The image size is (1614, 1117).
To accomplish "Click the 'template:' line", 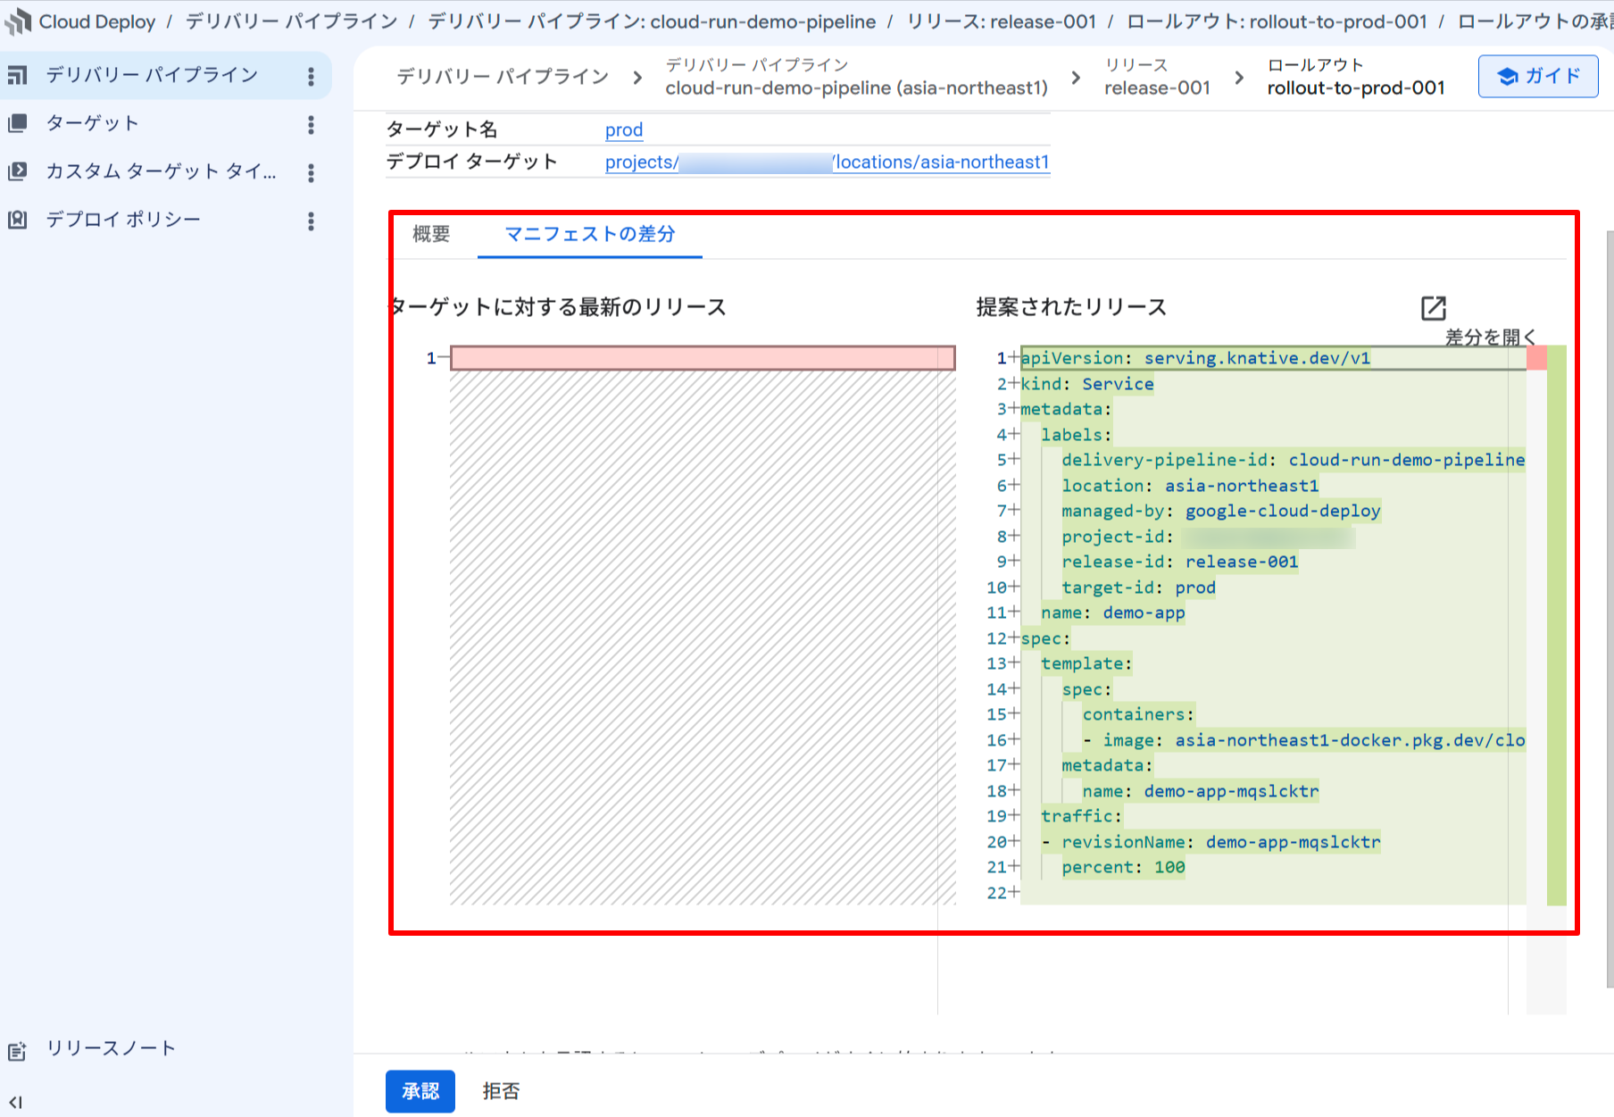I will pyautogui.click(x=1086, y=663).
